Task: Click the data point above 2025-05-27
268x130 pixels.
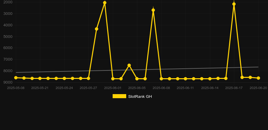Action: pyautogui.click(x=88, y=78)
